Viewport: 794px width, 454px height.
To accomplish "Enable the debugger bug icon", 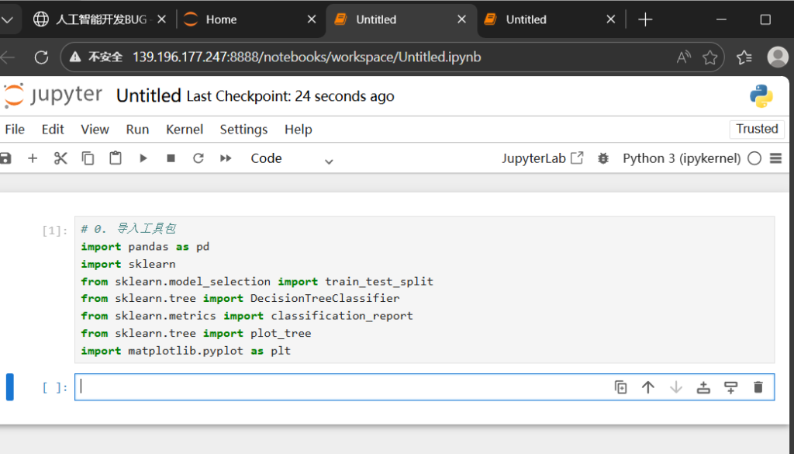I will [x=603, y=158].
